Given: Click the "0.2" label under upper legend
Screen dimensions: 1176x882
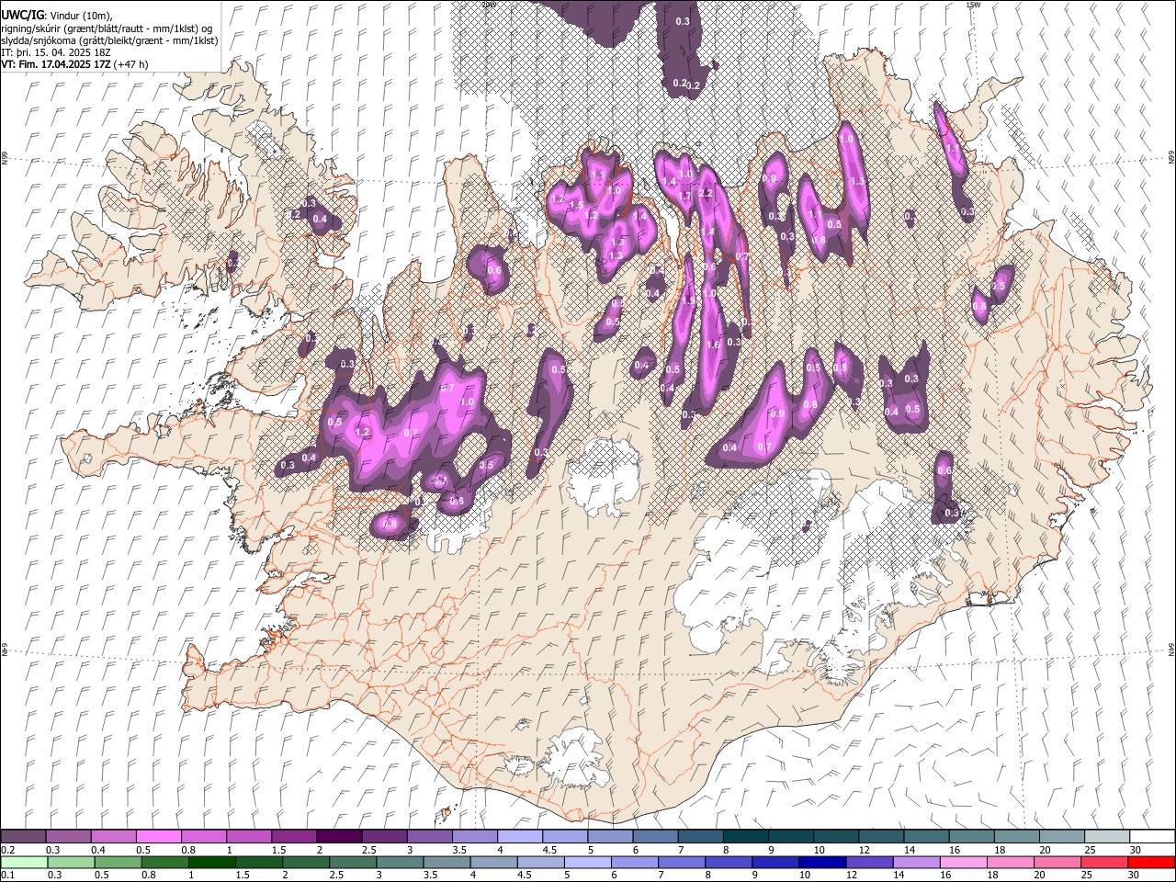Looking at the screenshot, I should pos(7,850).
